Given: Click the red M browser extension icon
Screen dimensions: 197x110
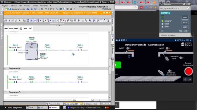Looking at the screenshot, I should (141, 8).
